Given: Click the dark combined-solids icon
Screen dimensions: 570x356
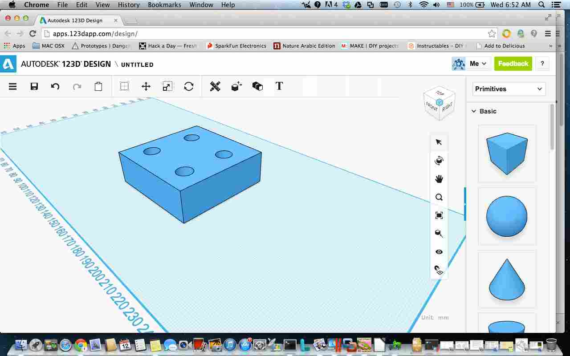Looking at the screenshot, I should tap(257, 86).
